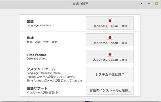Click the Time format heading
The height and width of the screenshot is (102, 161).
[36, 55]
